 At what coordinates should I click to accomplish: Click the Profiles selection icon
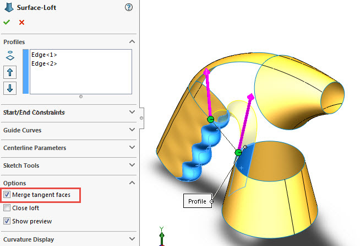pyautogui.click(x=10, y=56)
